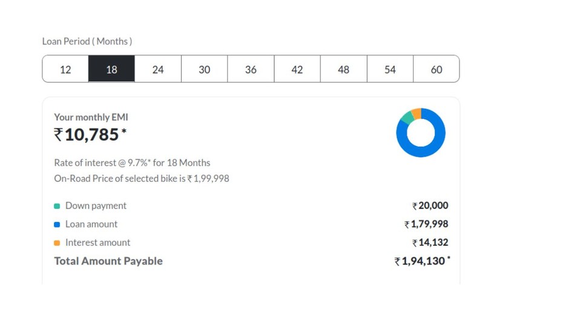The width and height of the screenshot is (563, 316).
Task: Click the monthly EMI amount ₹10,785
Action: point(90,135)
